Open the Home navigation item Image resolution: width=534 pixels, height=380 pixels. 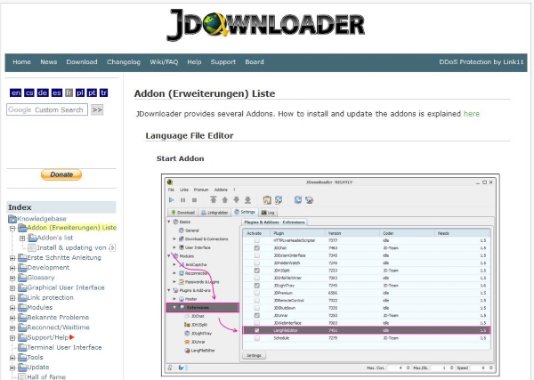(21, 62)
